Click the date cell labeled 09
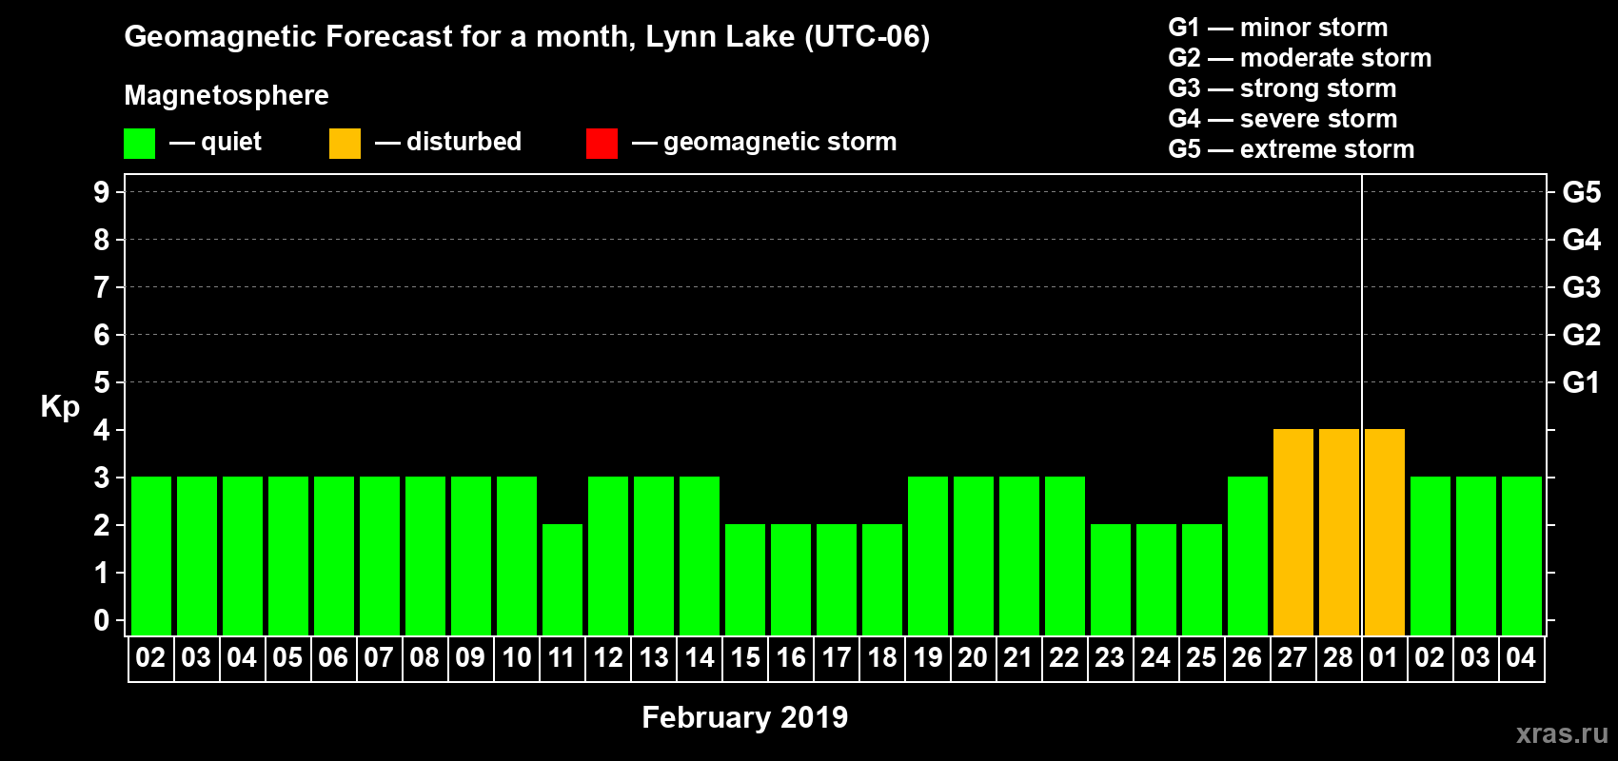 (470, 658)
